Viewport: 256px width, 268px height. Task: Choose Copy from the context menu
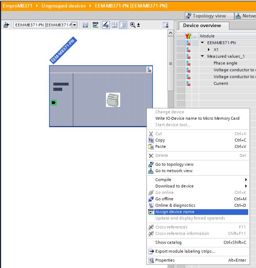(198, 140)
